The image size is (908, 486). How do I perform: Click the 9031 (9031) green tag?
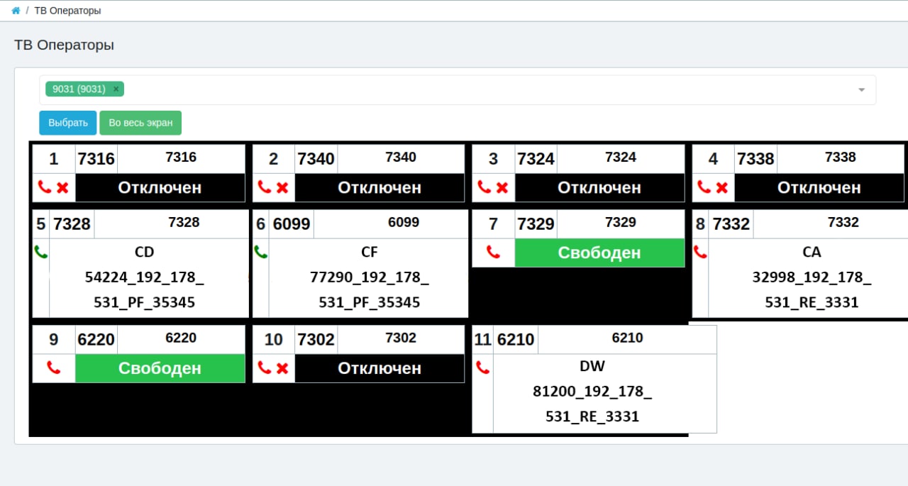coord(79,89)
